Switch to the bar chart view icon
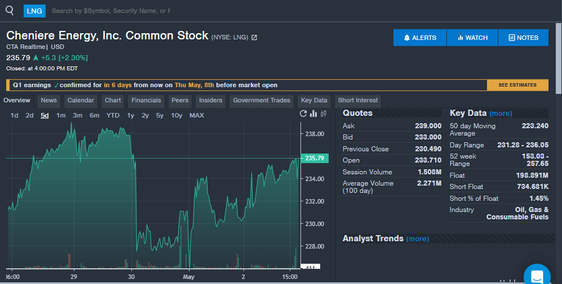The height and width of the screenshot is (284, 562). coord(313,114)
